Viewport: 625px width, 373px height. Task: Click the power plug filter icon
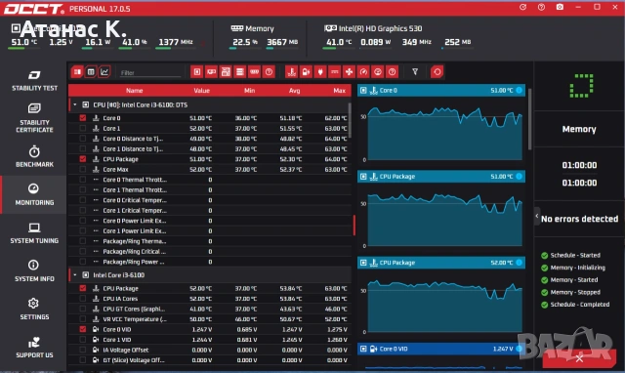320,72
